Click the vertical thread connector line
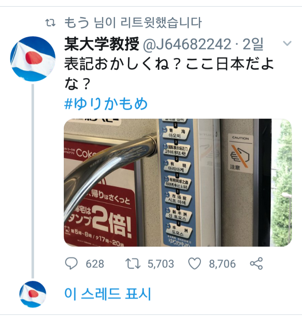This screenshot has height=320, width=302. [33, 181]
